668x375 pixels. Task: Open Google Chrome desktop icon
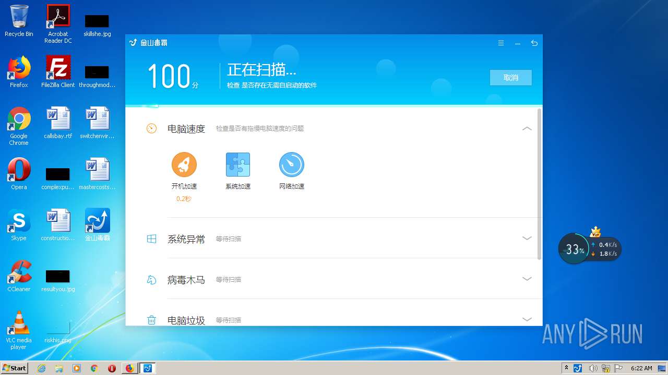(19, 126)
